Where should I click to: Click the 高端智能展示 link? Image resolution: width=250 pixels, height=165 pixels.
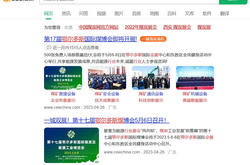195,100
